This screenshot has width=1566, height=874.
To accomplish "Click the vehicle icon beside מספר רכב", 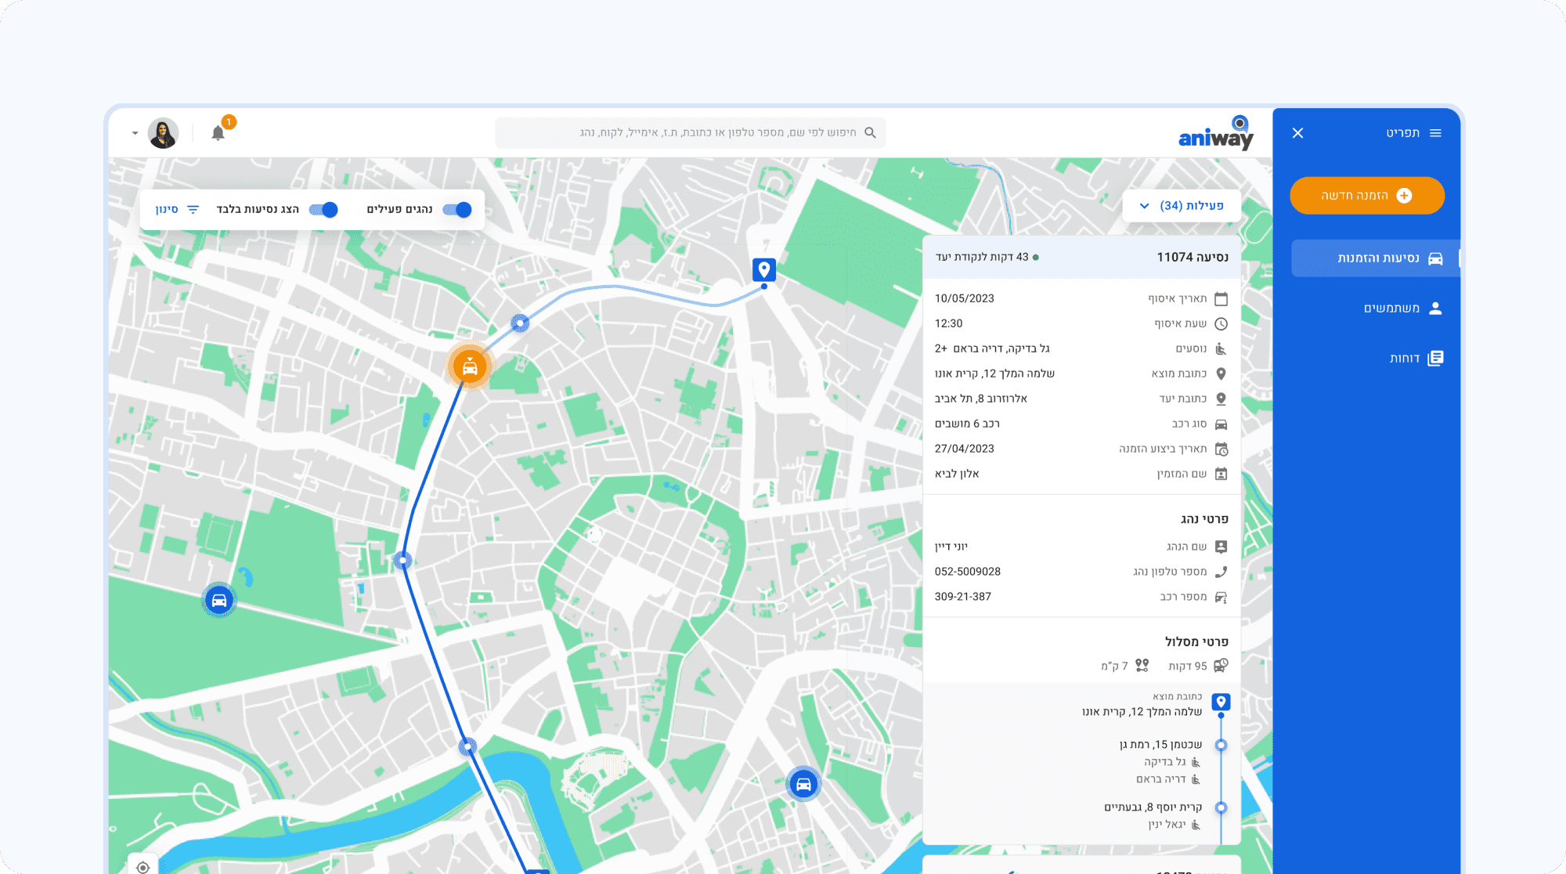I will coord(1221,597).
